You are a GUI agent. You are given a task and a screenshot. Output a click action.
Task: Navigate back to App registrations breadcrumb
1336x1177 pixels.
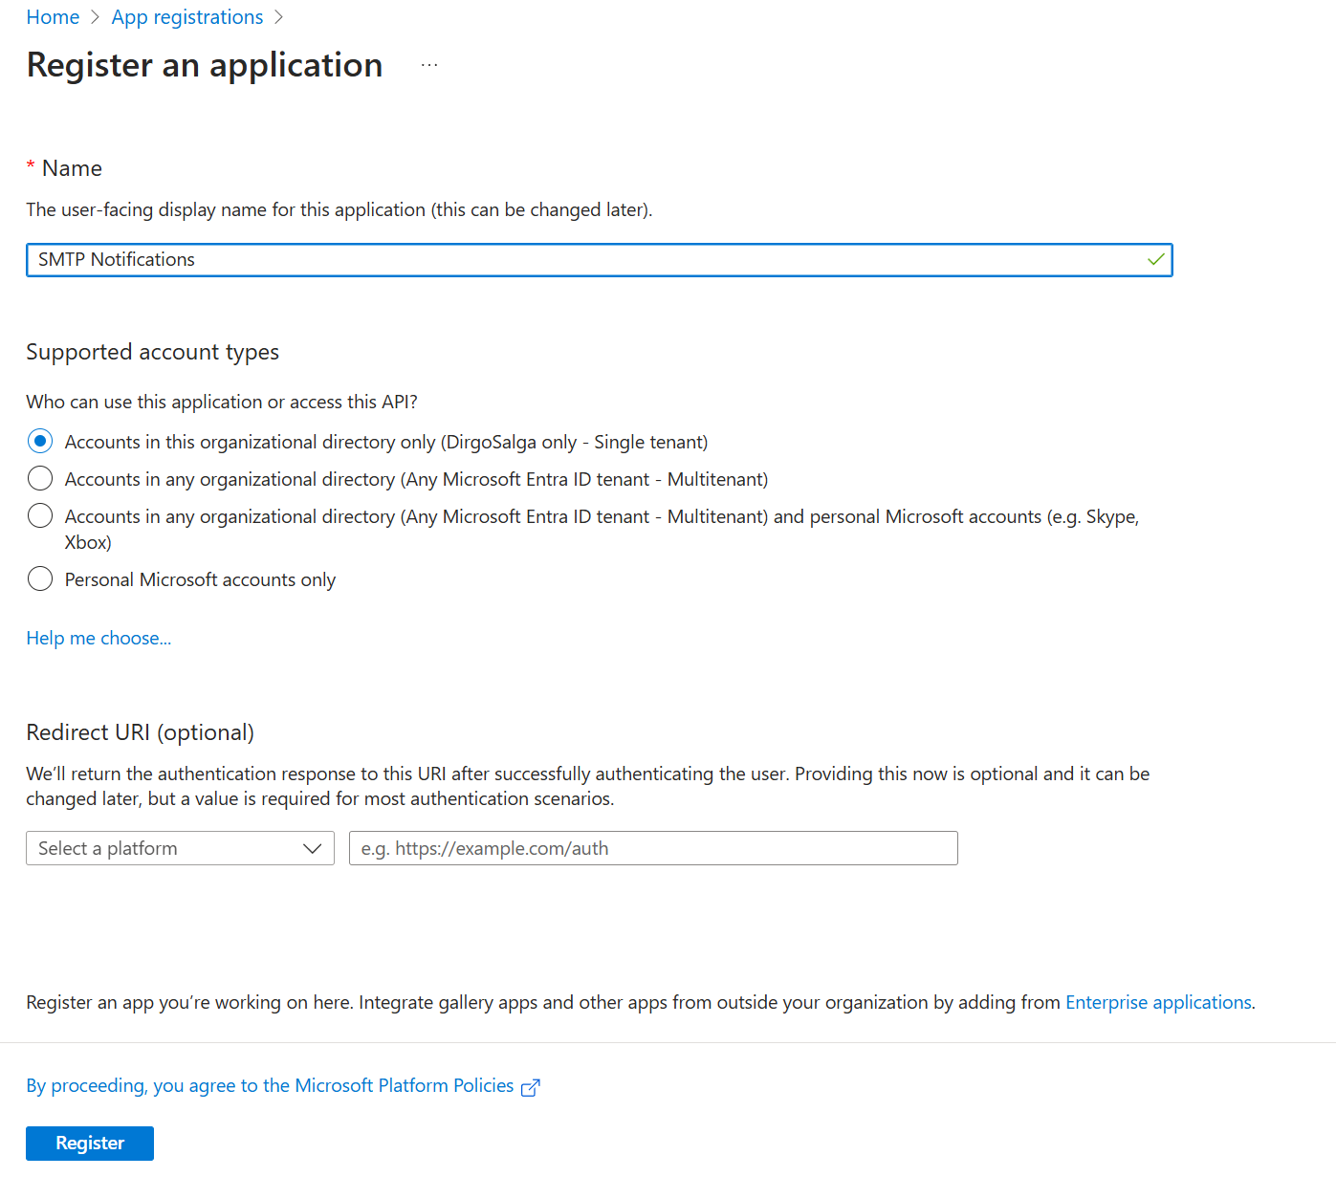[x=187, y=17]
